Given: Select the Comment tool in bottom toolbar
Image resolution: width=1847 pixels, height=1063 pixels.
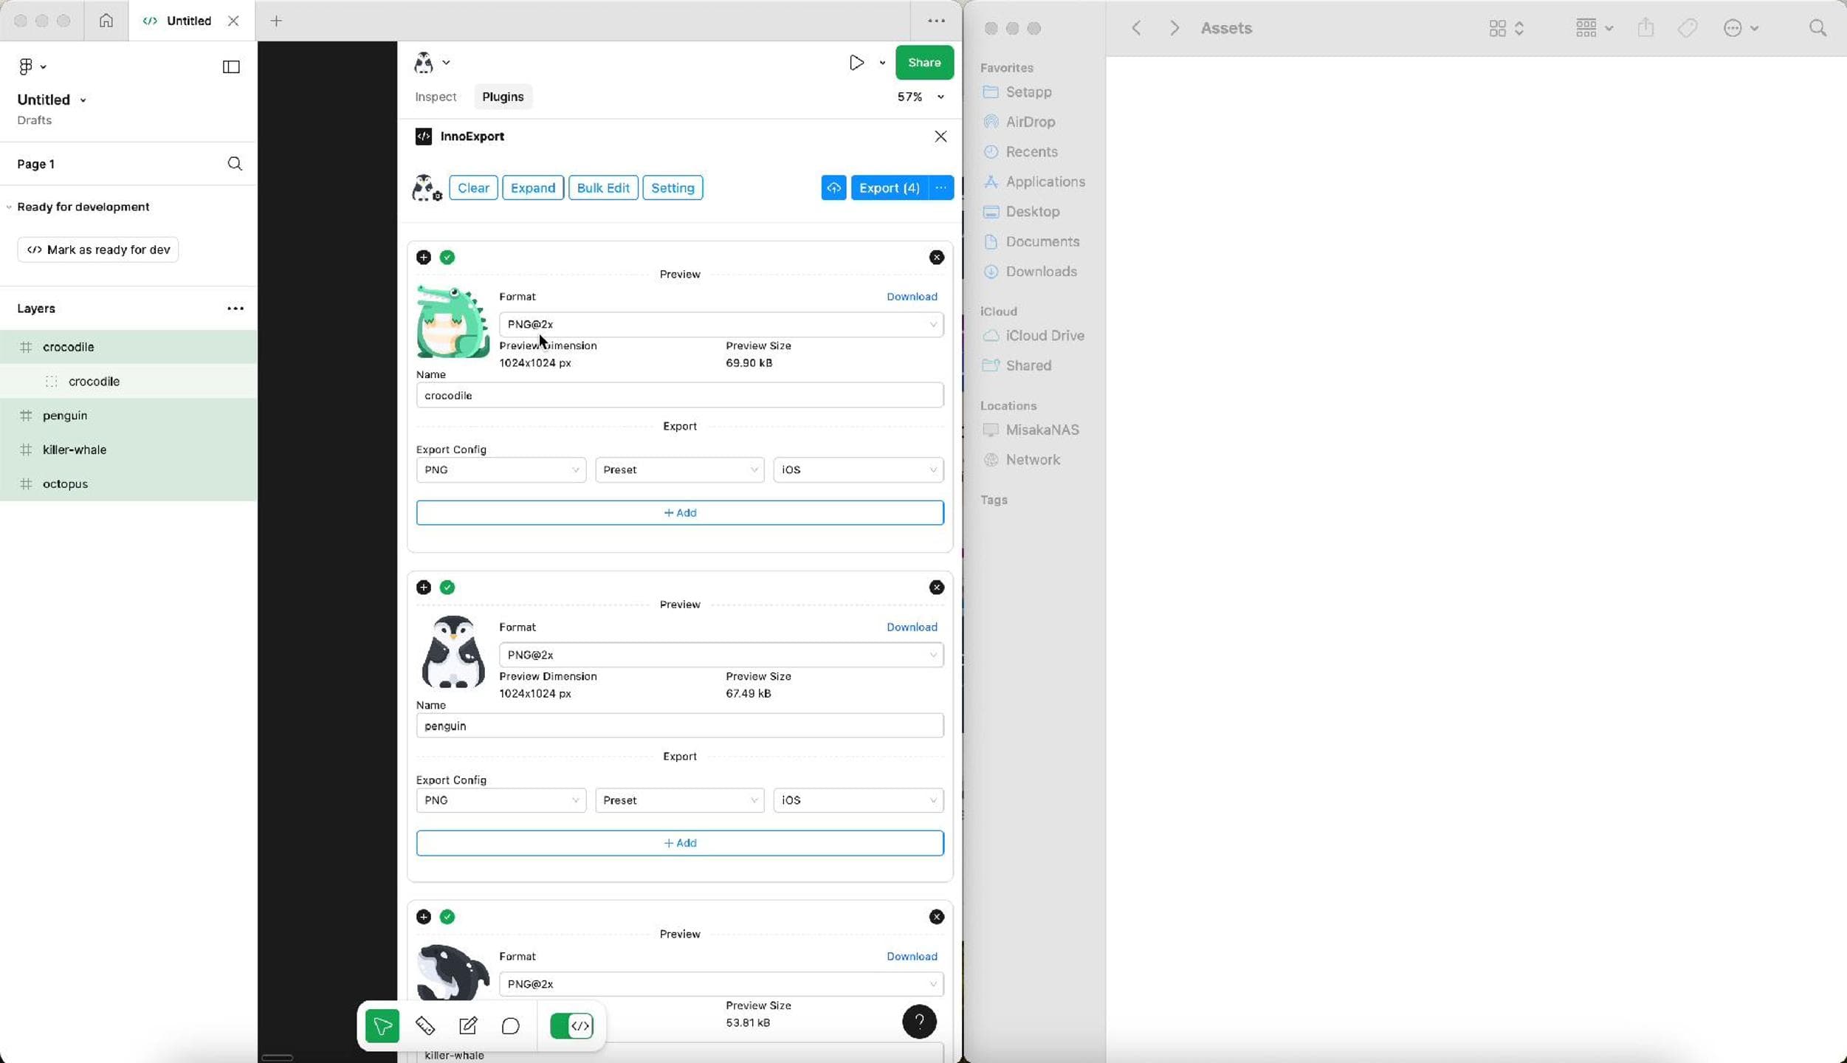Looking at the screenshot, I should [x=510, y=1025].
